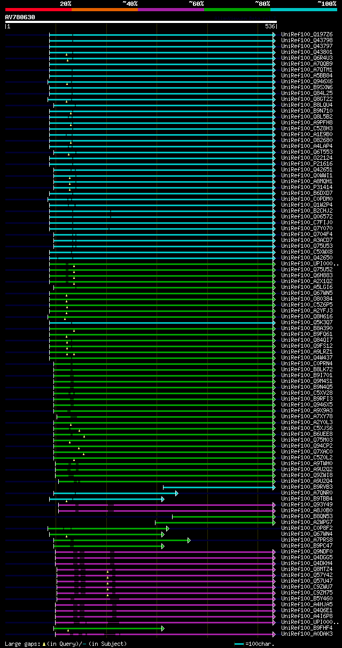Select label UniRef100_A5LGI6

point(307,287)
